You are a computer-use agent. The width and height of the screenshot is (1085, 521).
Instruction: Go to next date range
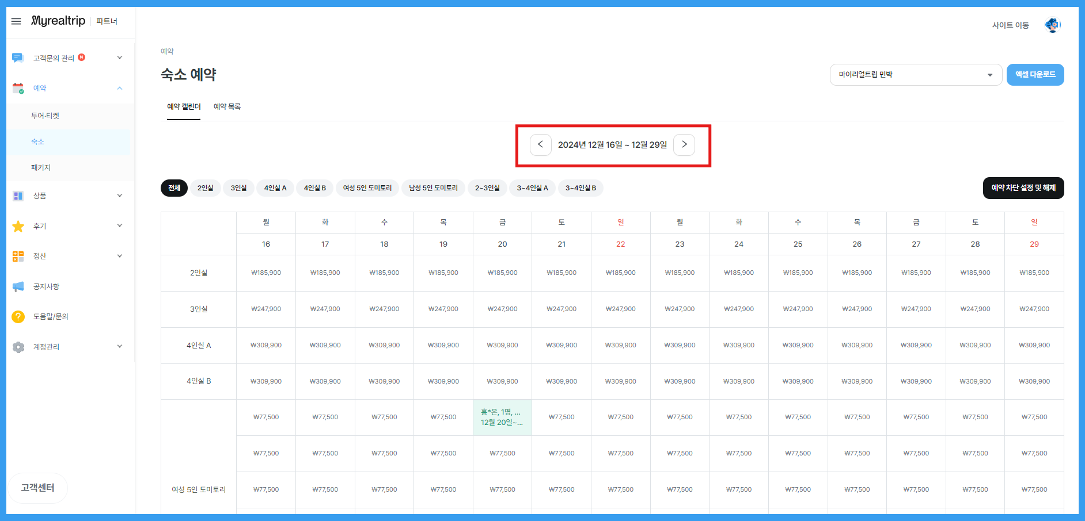point(684,144)
